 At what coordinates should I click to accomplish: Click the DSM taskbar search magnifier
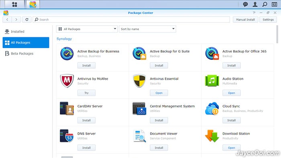click(265, 4)
